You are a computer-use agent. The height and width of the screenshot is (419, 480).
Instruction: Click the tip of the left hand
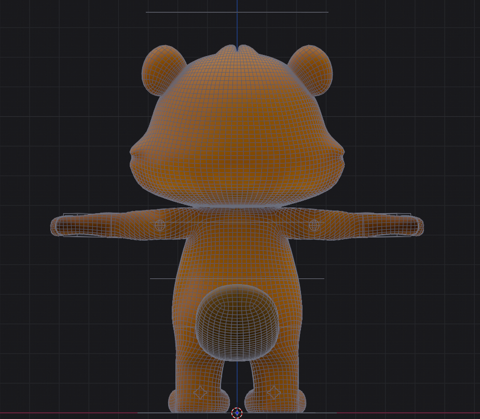[x=56, y=226]
